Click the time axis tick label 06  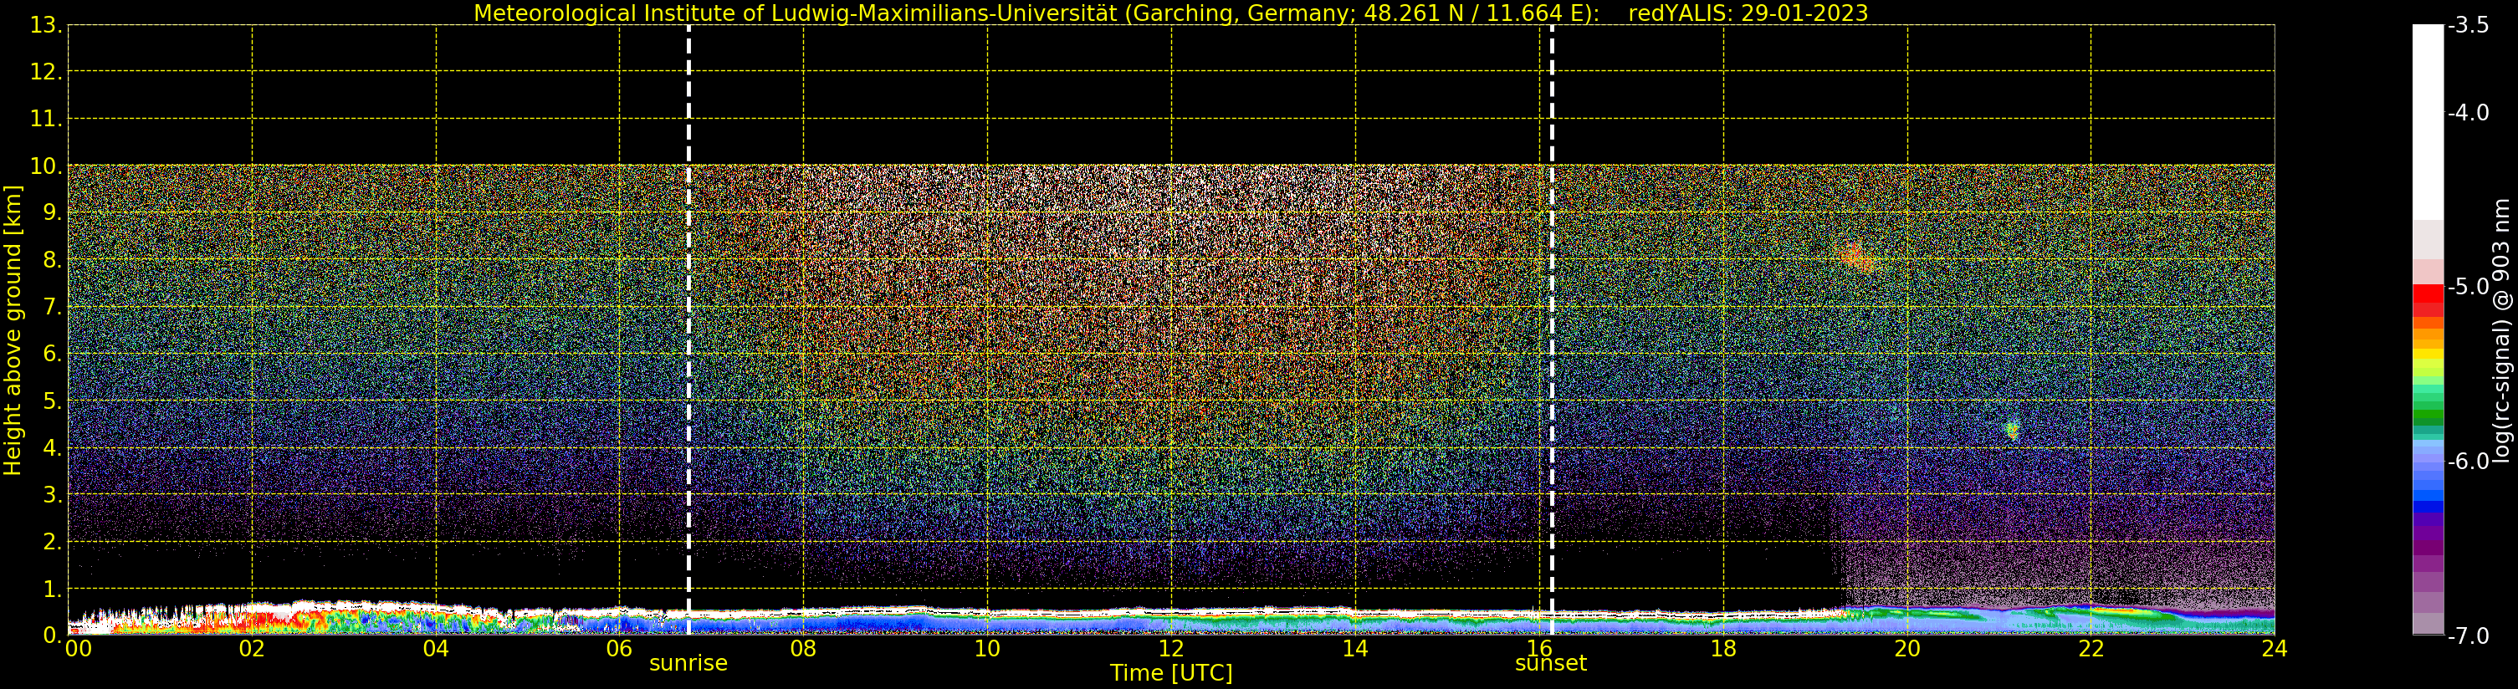tap(620, 649)
